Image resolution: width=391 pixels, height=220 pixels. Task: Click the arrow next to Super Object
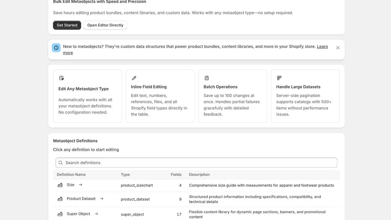pyautogui.click(x=96, y=214)
